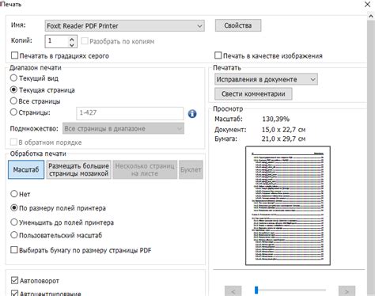Screen dimensions: 375x296
Task: Click the pages range field 1-427
Action: (x=130, y=113)
